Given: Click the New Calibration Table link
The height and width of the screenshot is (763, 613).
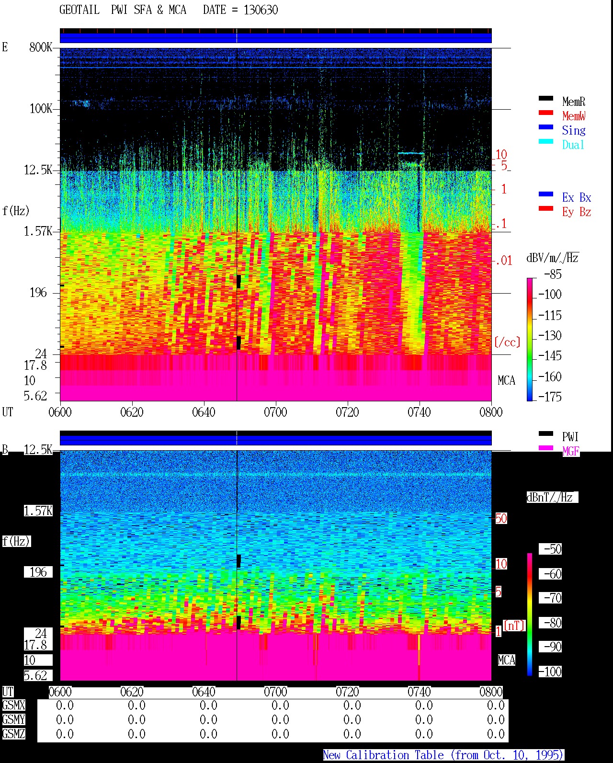Looking at the screenshot, I should pyautogui.click(x=443, y=755).
